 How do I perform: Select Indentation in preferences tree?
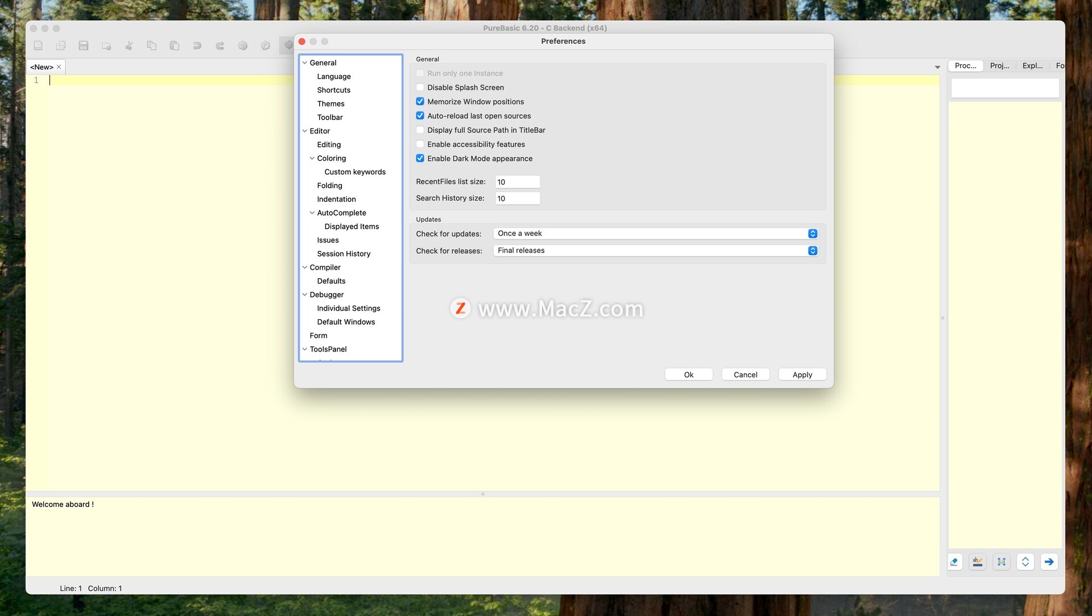coord(336,199)
